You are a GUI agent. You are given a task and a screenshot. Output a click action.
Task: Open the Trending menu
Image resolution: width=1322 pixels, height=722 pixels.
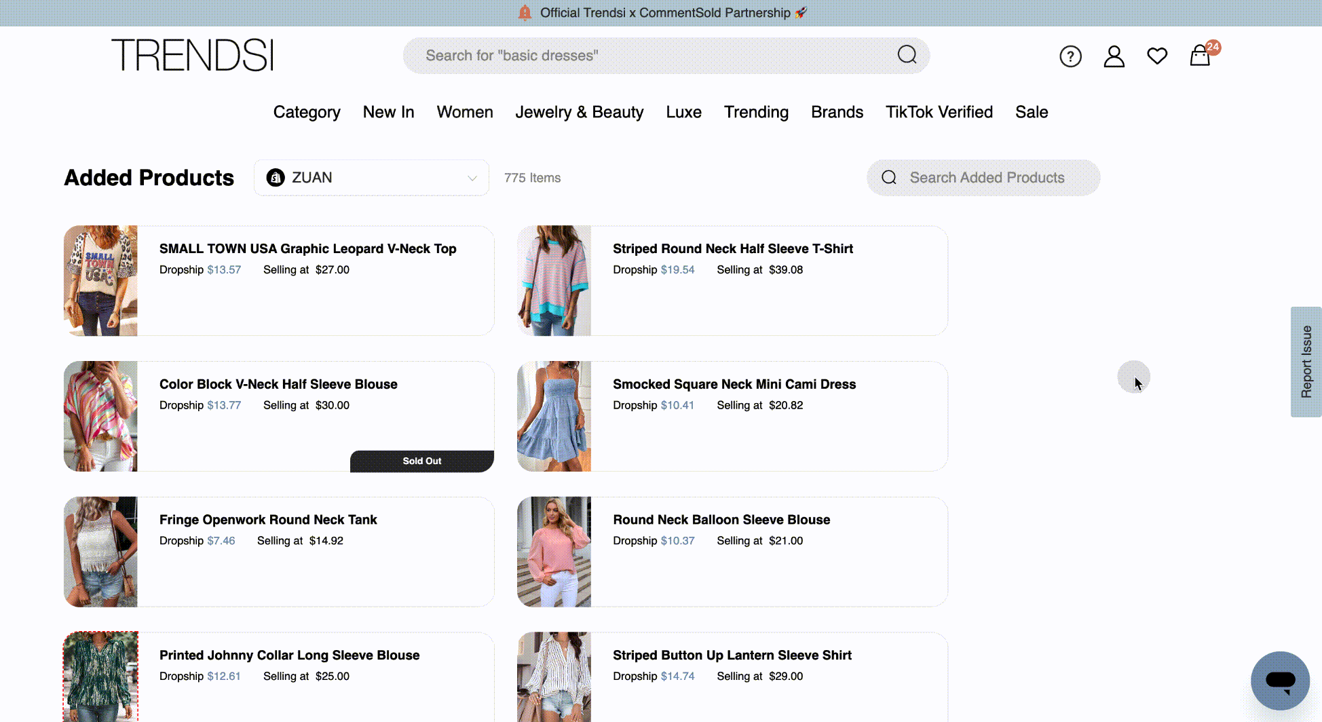point(756,112)
